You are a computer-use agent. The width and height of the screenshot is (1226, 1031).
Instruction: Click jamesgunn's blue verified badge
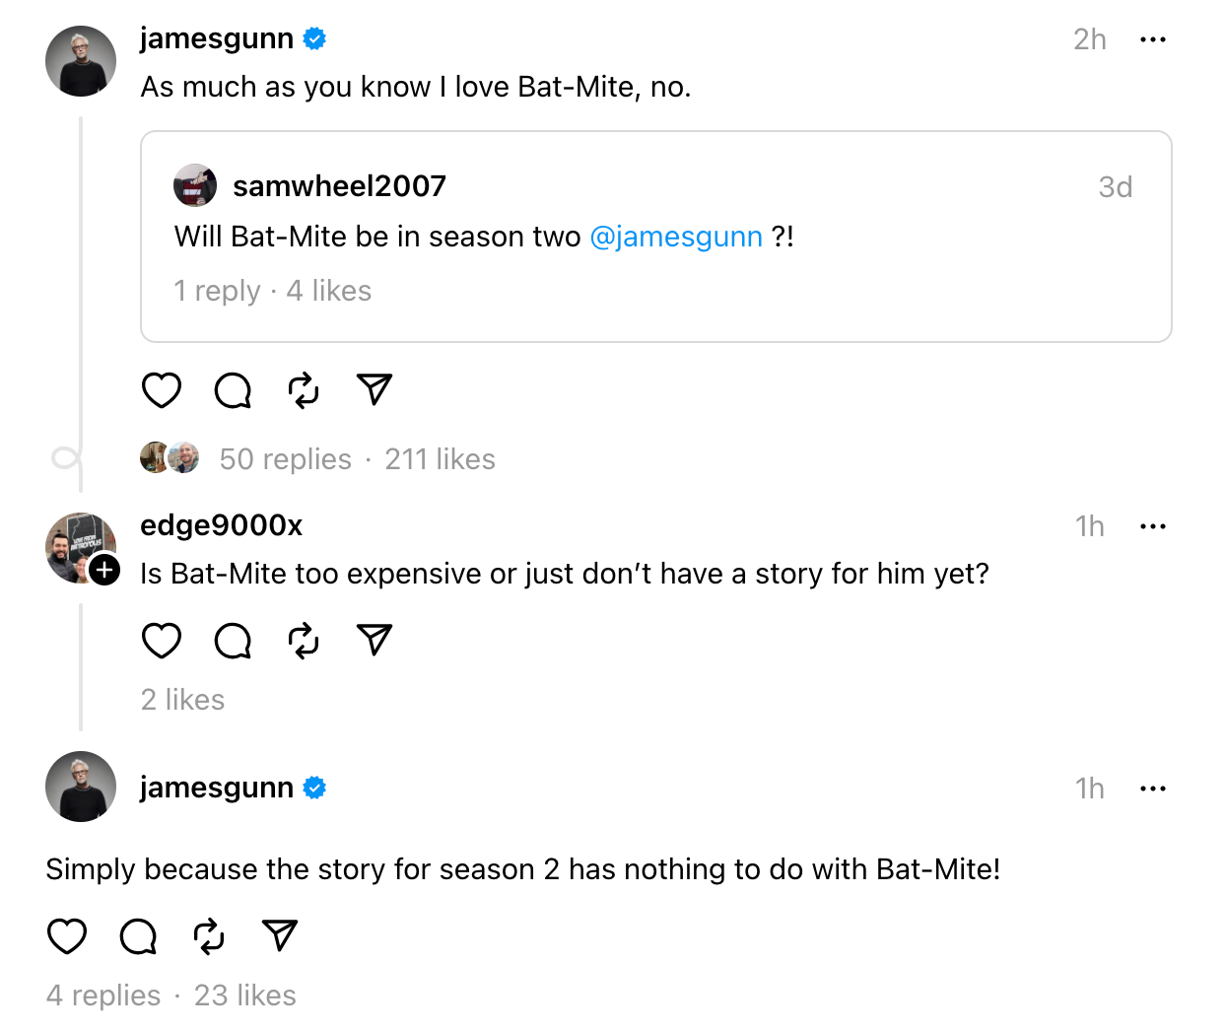click(x=313, y=38)
